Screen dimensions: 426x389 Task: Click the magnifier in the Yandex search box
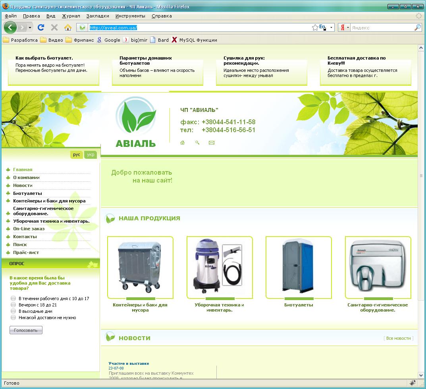[x=417, y=27]
